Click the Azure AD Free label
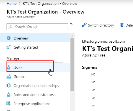 coord(94,55)
